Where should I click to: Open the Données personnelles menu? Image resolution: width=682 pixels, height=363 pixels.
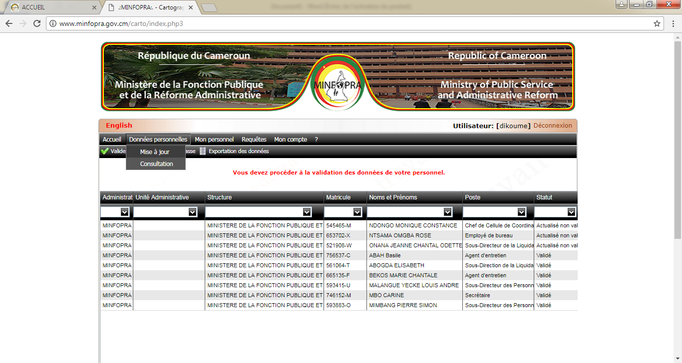click(x=158, y=140)
